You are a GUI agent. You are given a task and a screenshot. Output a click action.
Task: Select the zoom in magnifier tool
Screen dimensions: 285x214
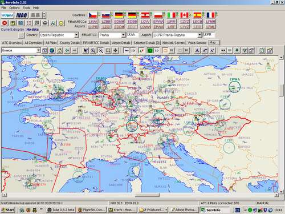pyautogui.click(x=93, y=50)
